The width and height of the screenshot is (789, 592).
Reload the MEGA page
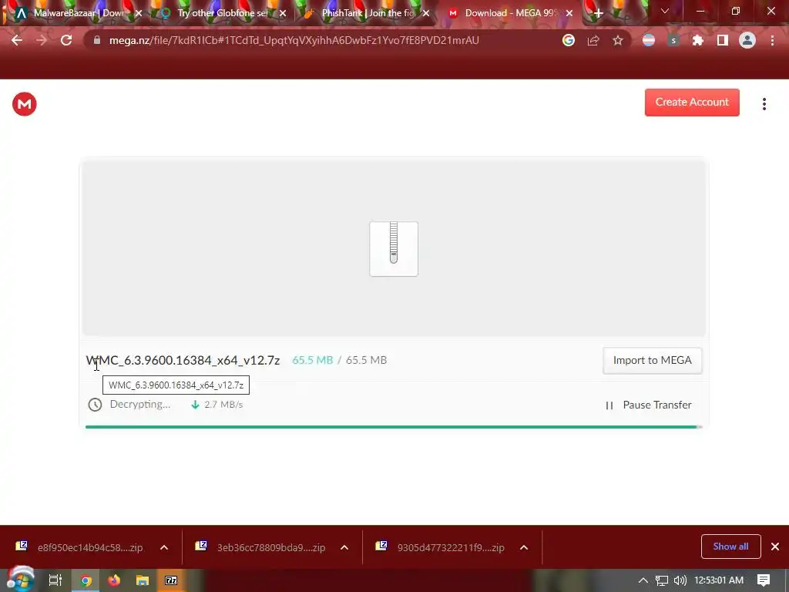(x=66, y=40)
